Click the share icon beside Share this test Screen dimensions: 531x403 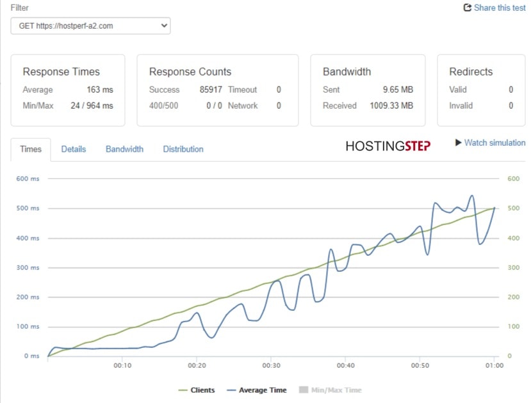click(468, 8)
